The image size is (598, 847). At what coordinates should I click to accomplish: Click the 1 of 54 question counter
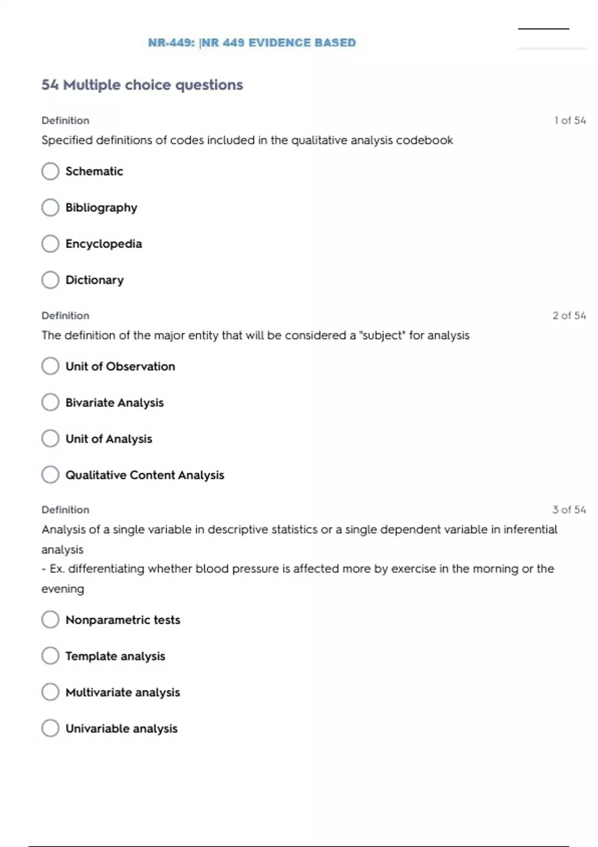tap(570, 121)
